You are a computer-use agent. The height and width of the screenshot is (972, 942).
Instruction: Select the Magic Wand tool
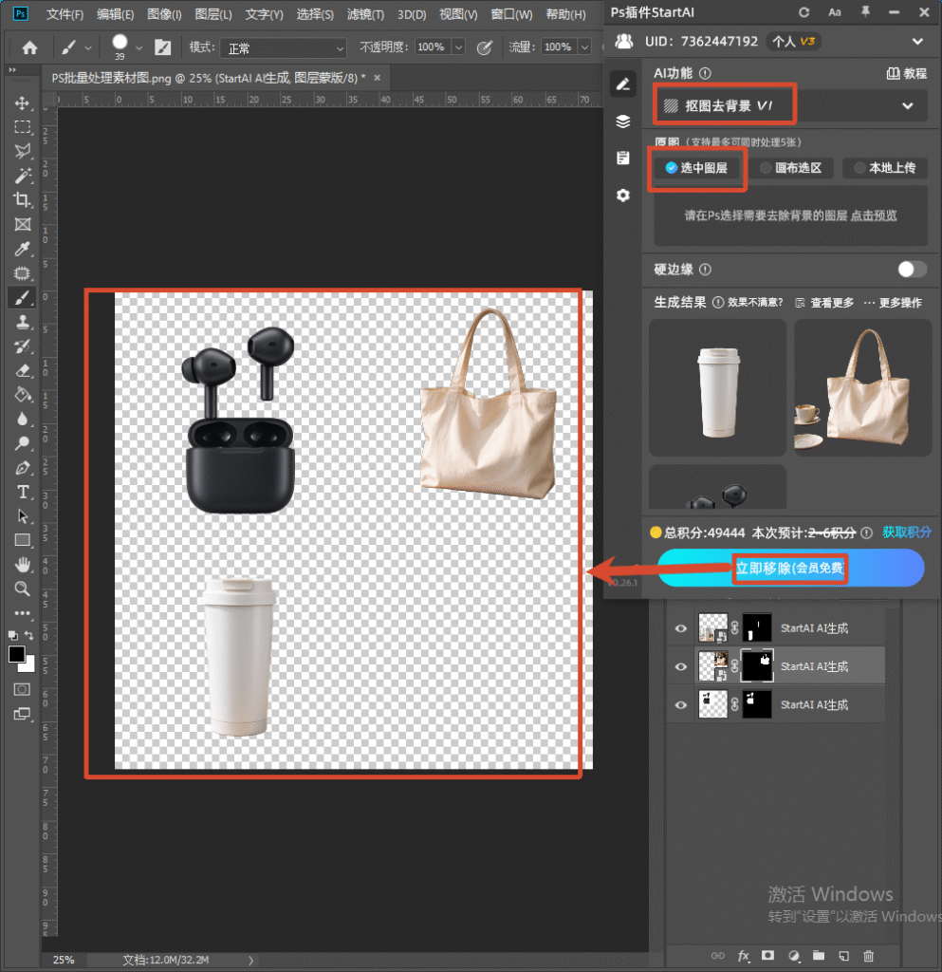click(x=23, y=176)
